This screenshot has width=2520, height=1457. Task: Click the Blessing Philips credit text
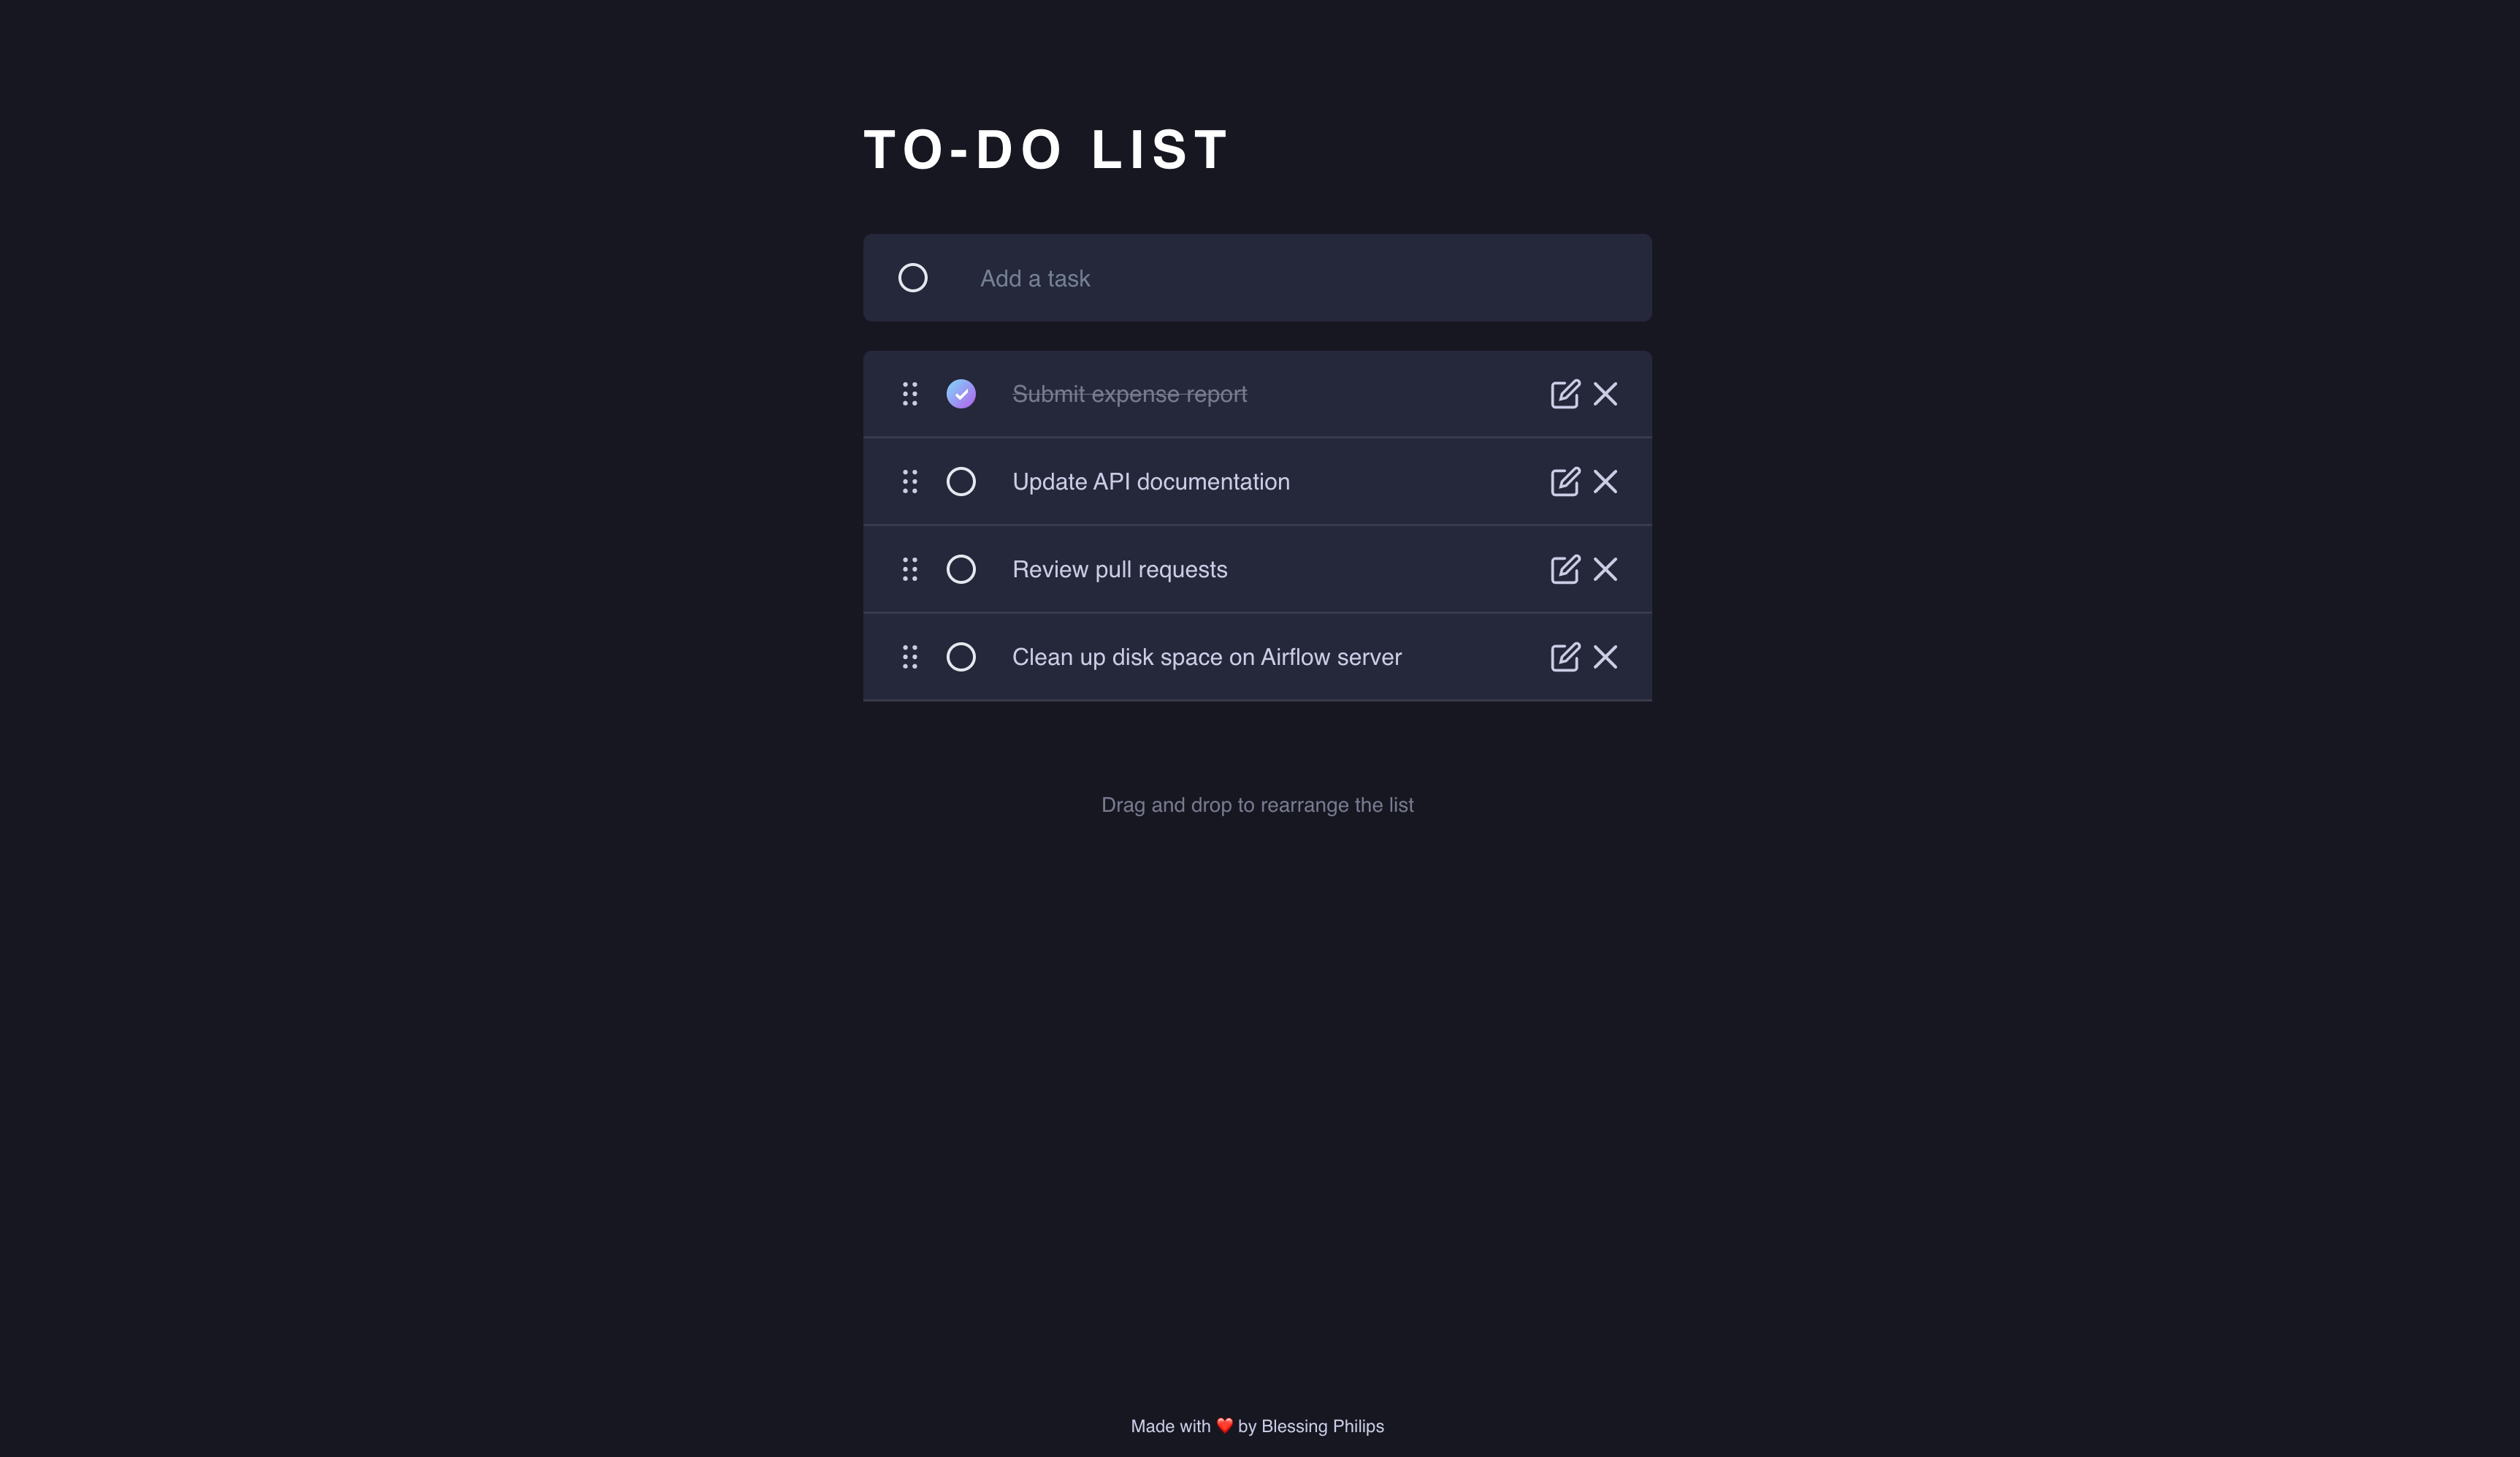click(1322, 1426)
